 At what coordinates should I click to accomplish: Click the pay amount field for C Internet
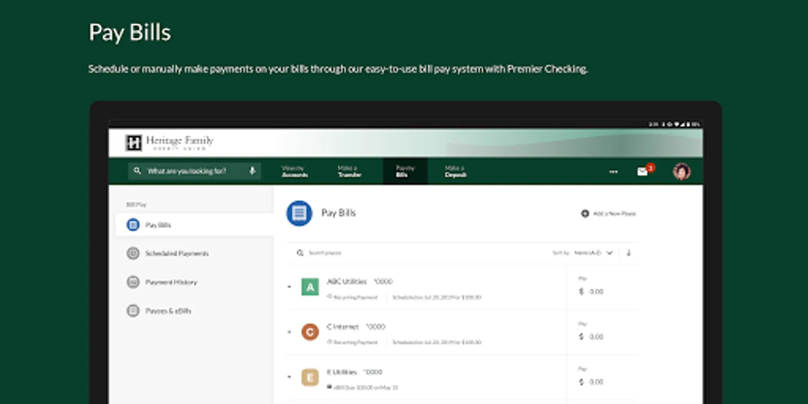(596, 337)
